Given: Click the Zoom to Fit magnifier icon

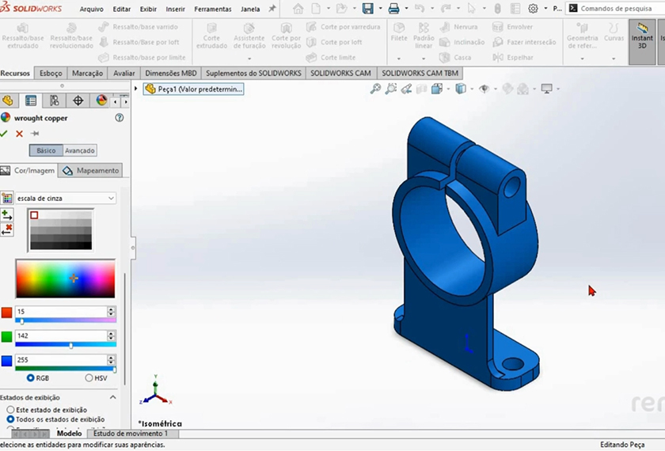Looking at the screenshot, I should [376, 89].
